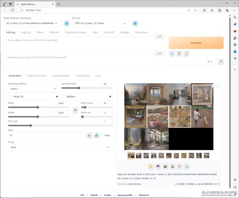This screenshot has height=198, width=239.
Task: Open the Sampling method dropdown
Action: [34, 89]
